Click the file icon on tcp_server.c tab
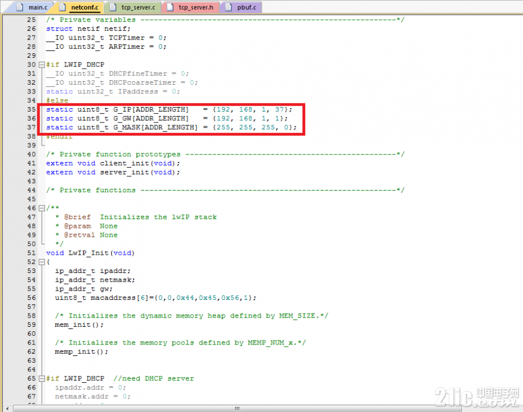Screen dimensions: 523x412 pyautogui.click(x=113, y=7)
